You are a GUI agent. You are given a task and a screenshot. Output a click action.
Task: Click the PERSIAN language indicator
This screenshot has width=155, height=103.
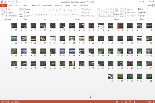17,102
